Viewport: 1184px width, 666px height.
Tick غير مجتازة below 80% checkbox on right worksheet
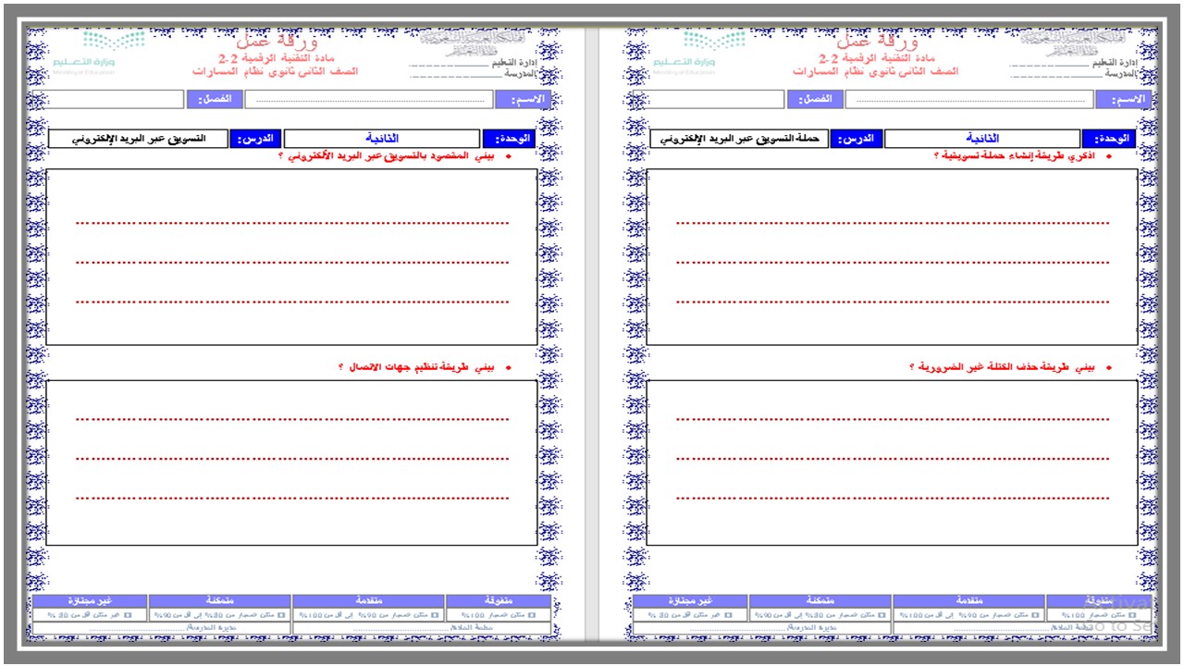click(x=729, y=614)
